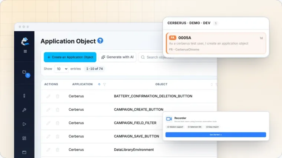The image size is (282, 158).
Task: Edit the CAMPAIGN_CREATE_BUTTON row with the pencil
Action: (48, 110)
